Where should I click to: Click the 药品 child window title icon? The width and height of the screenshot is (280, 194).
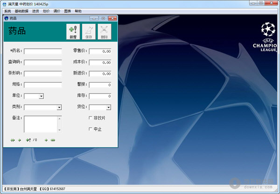tap(7, 18)
